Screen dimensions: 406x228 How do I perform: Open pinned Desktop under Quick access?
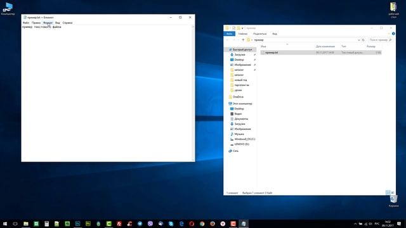(x=239, y=60)
